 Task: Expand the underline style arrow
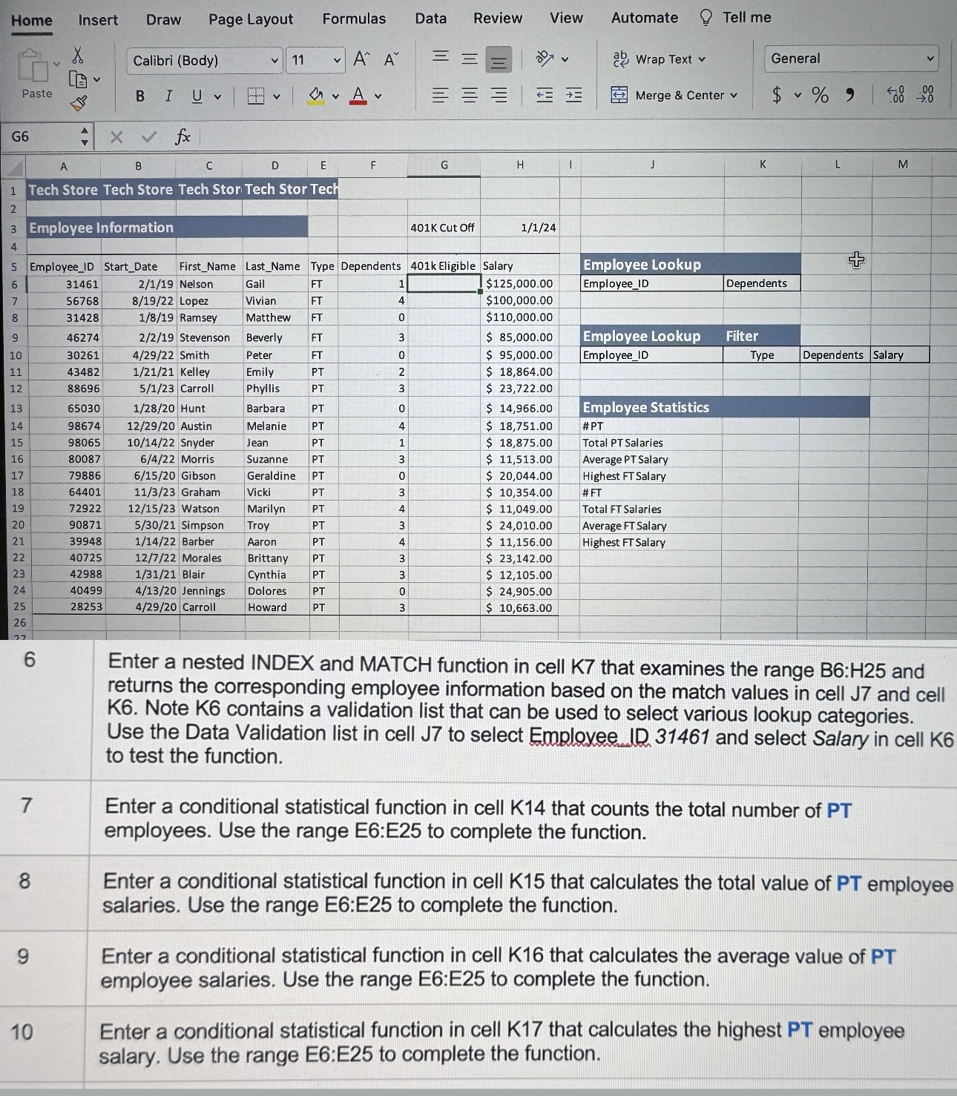pos(217,96)
